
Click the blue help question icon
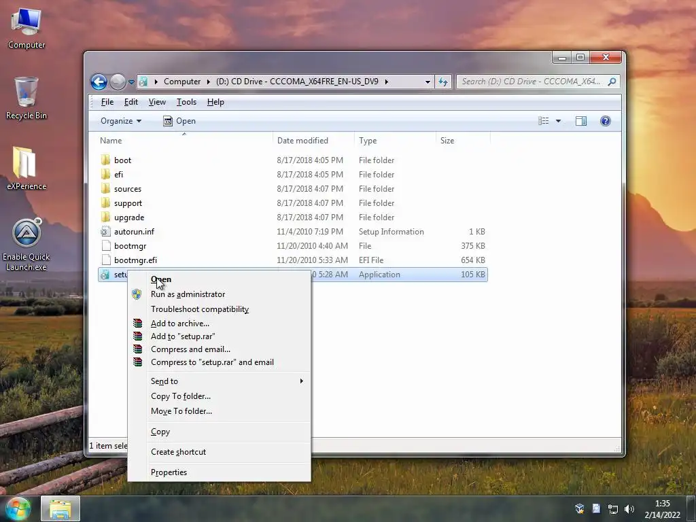(x=605, y=121)
